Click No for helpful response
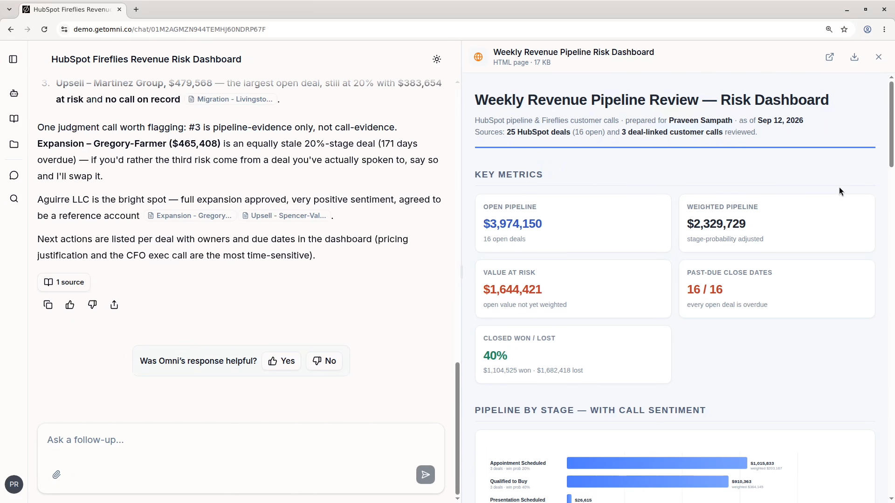Viewport: 895px width, 503px height. [x=324, y=361]
